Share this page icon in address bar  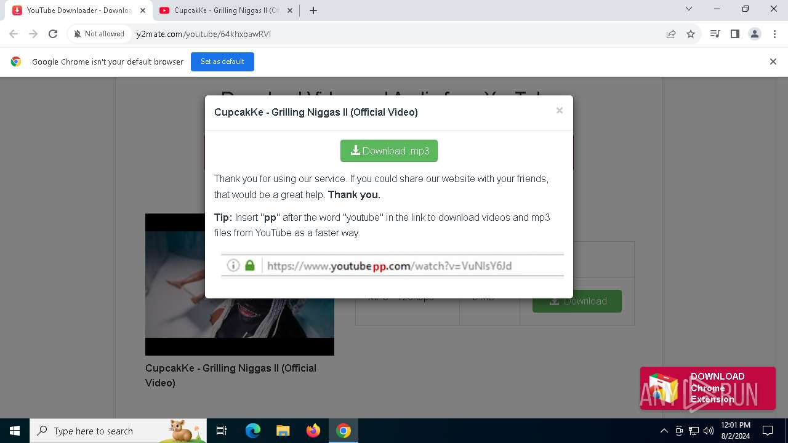coord(671,34)
